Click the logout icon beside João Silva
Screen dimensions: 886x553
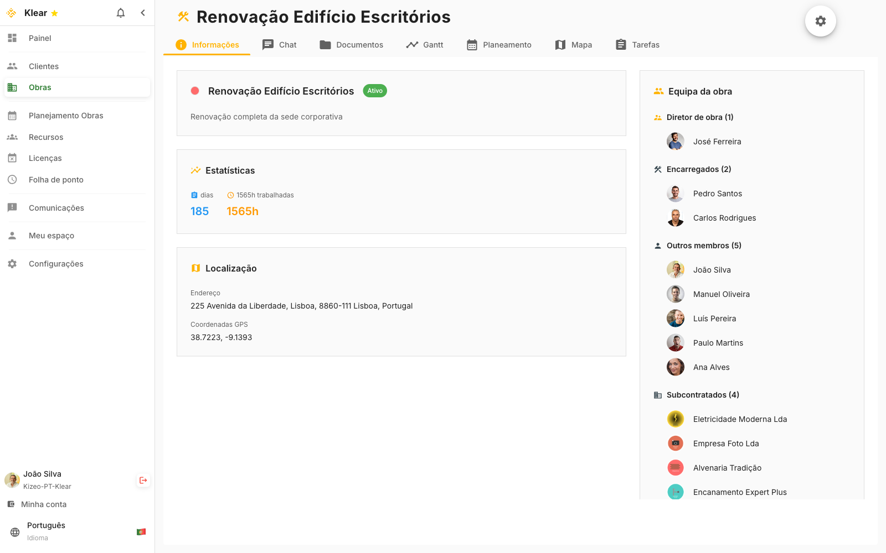point(143,480)
